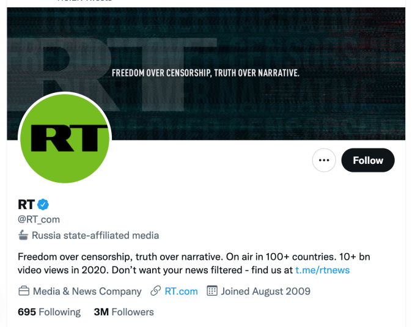Click the "Russia state-affiliated media" label

[95, 235]
